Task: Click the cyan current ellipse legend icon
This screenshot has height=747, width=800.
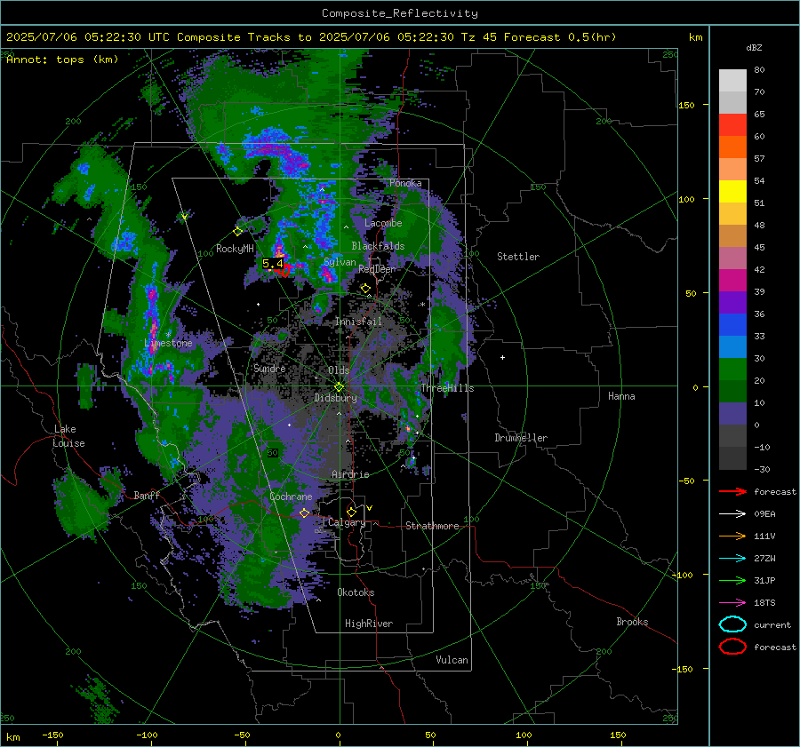Action: (x=732, y=624)
